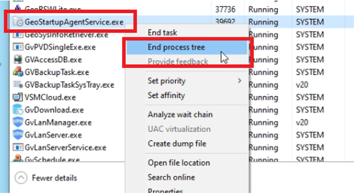Choose Analyze wait chain menu entry

pyautogui.click(x=180, y=115)
